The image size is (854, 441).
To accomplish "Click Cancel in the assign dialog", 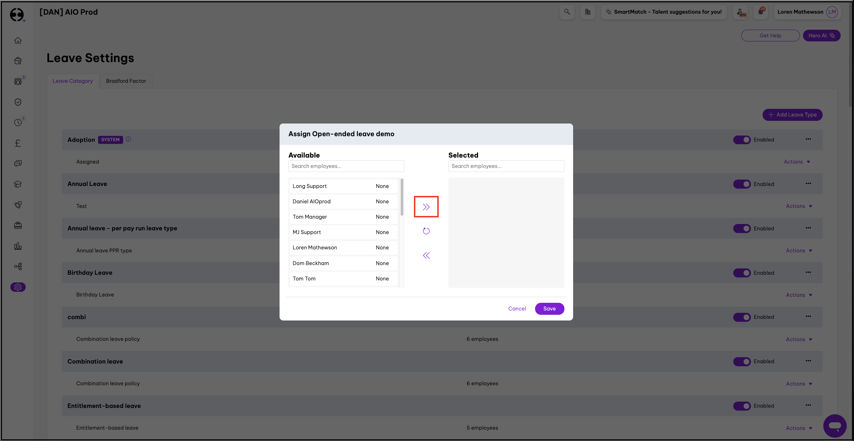I will 517,309.
